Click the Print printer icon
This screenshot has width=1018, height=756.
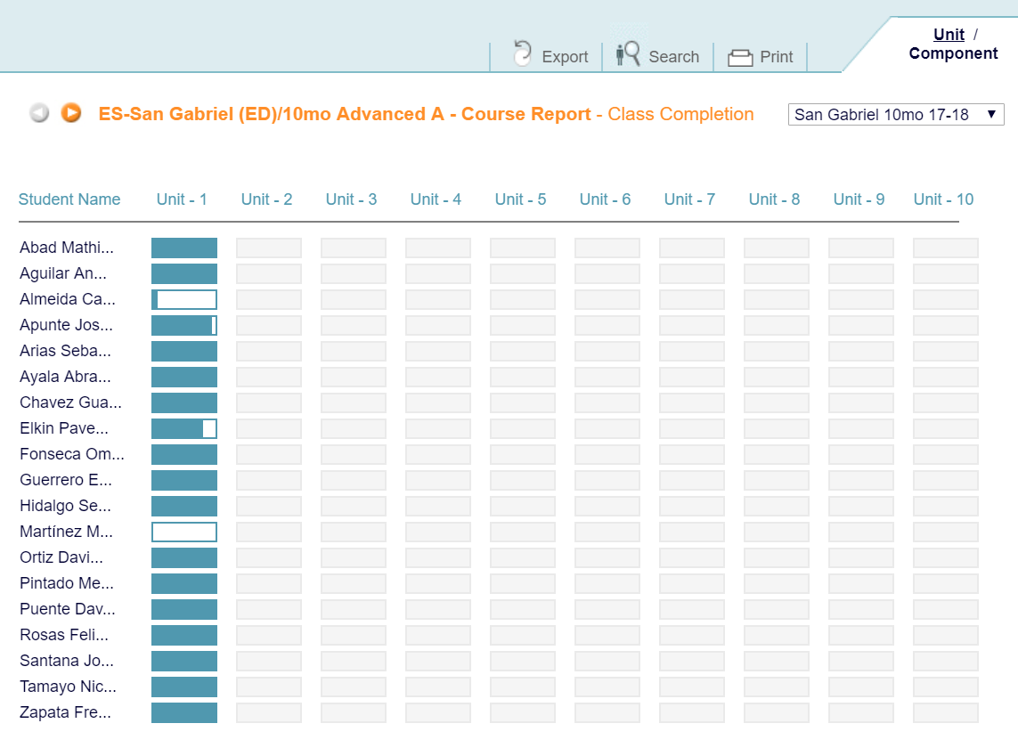[740, 58]
